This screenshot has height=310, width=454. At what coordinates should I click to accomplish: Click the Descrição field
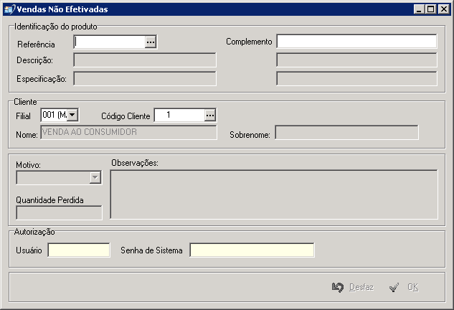point(145,60)
